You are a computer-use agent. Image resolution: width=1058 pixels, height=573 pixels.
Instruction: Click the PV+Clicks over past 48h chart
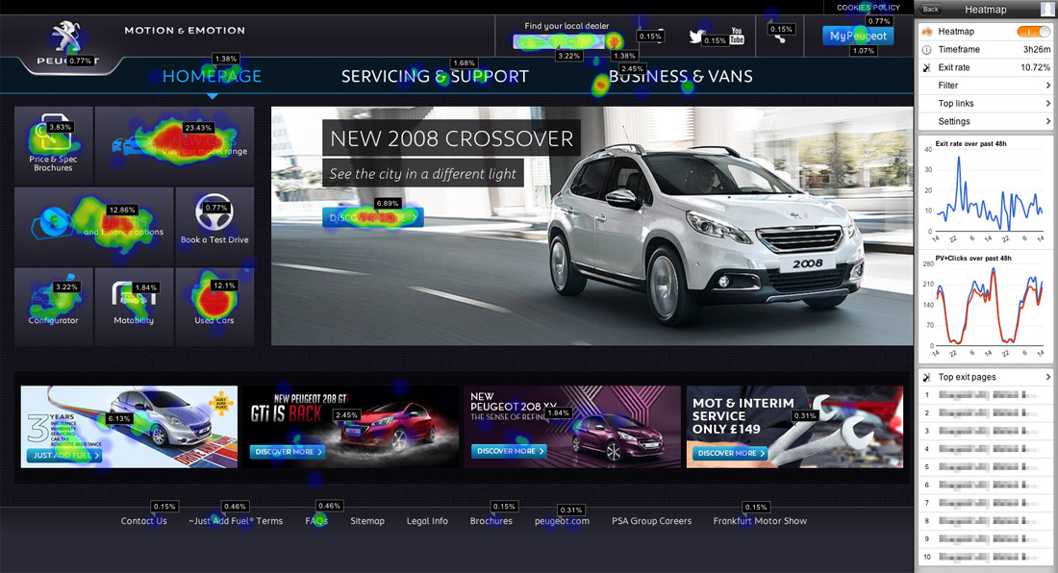click(986, 306)
